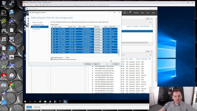Collapse the lower physical disks panel chevron
The width and height of the screenshot is (197, 111).
[151, 55]
